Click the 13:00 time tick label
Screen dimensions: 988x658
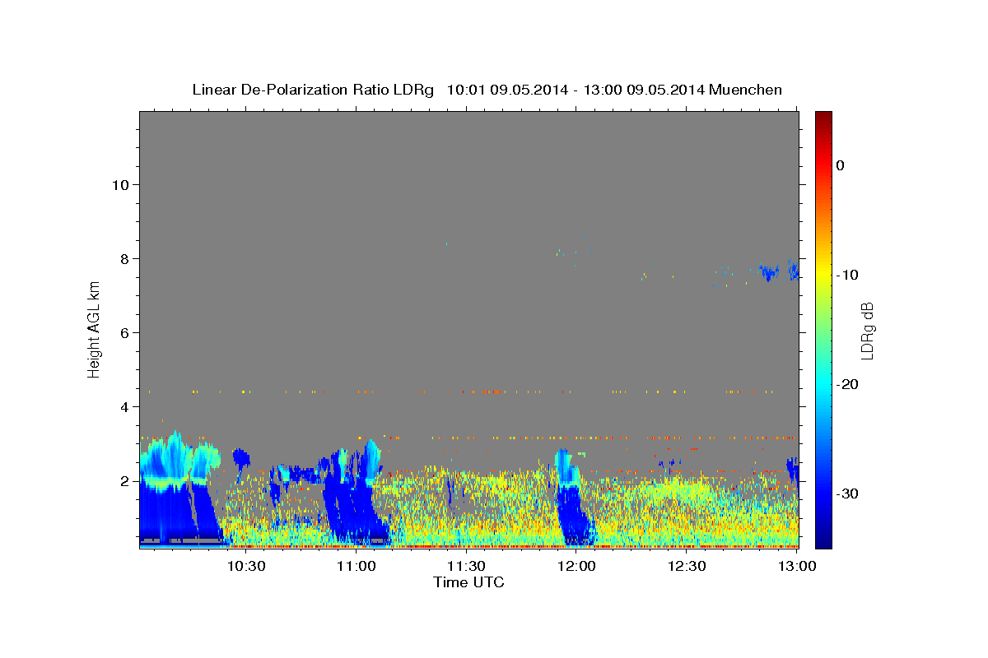coord(797,567)
